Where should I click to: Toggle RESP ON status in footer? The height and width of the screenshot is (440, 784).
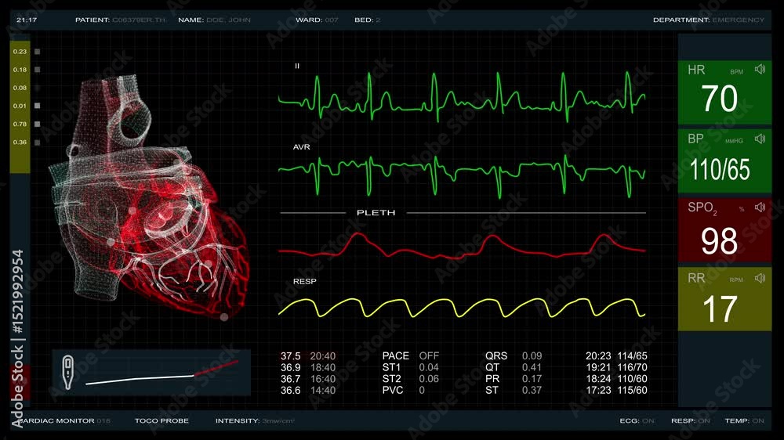pyautogui.click(x=690, y=421)
